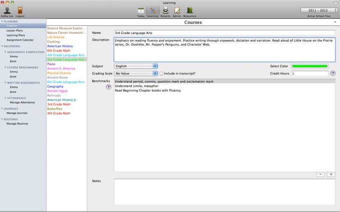Select Nature Center Homesch... course

point(66,33)
